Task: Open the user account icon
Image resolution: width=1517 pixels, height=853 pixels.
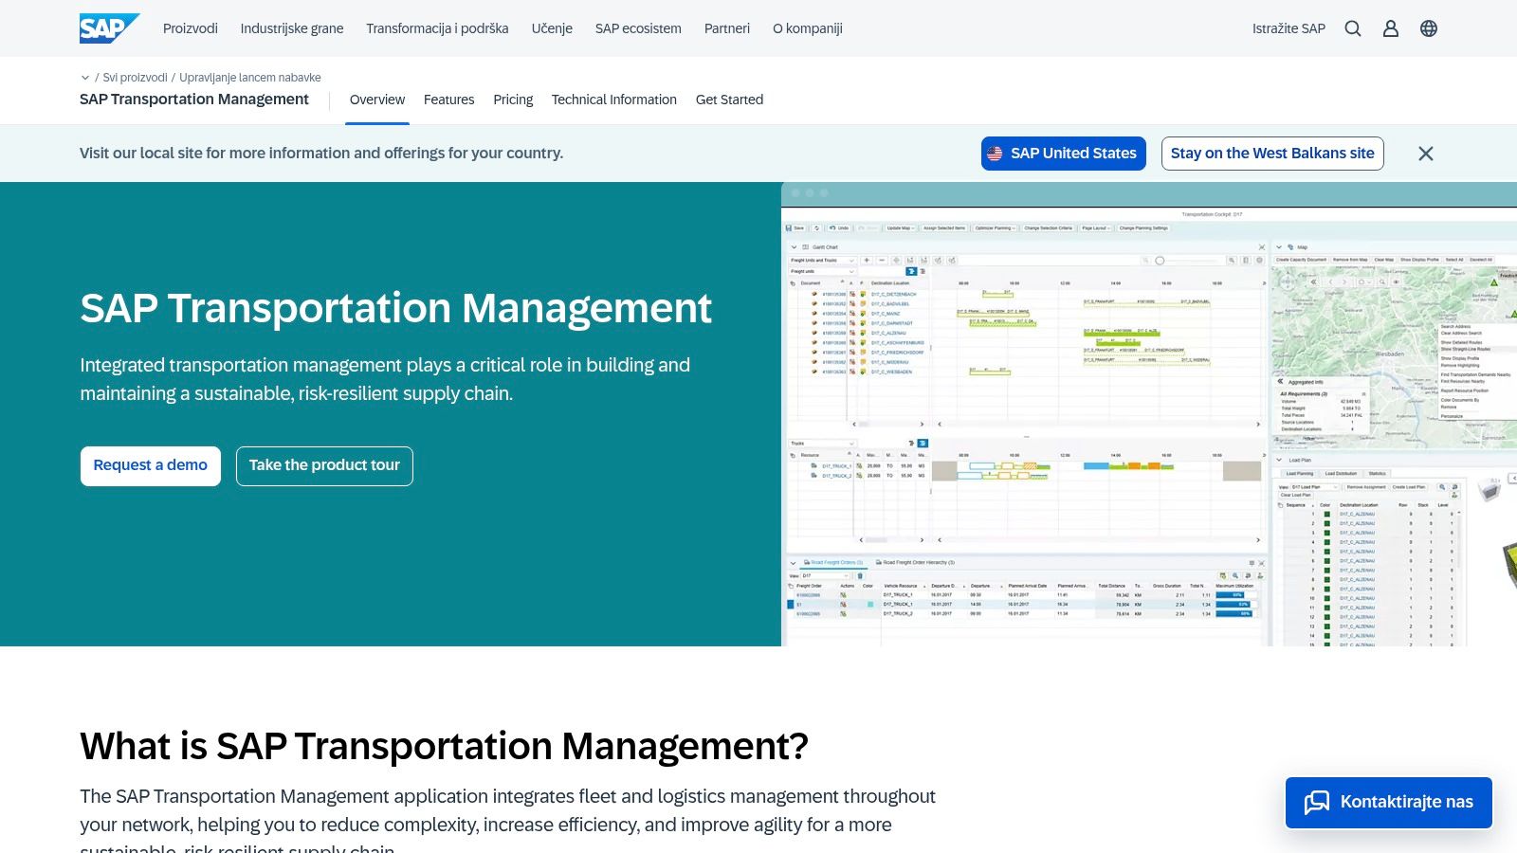Action: pyautogui.click(x=1390, y=28)
